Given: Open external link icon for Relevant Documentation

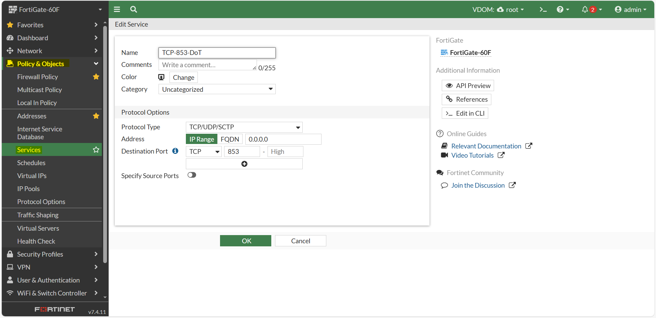Looking at the screenshot, I should point(529,146).
